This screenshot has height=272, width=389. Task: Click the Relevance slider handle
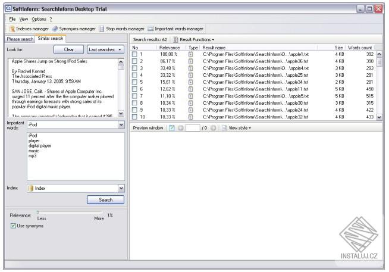click(37, 212)
